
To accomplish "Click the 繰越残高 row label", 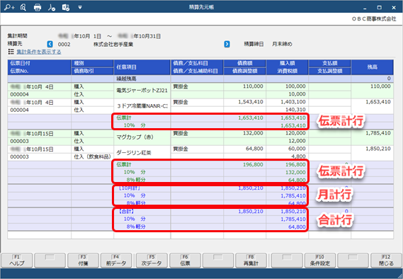I will click(126, 79).
